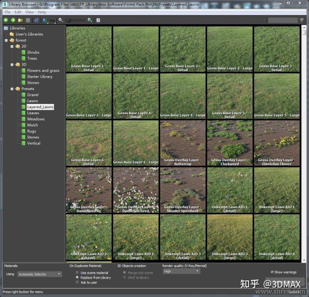Uncheck the Show warnings checkbox
Image resolution: width=309 pixels, height=297 pixels.
click(272, 272)
